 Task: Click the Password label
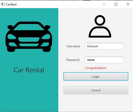[73, 60]
